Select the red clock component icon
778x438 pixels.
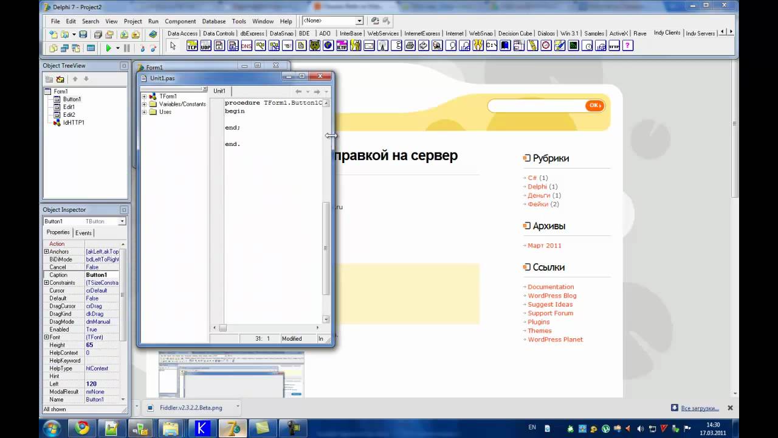[546, 46]
